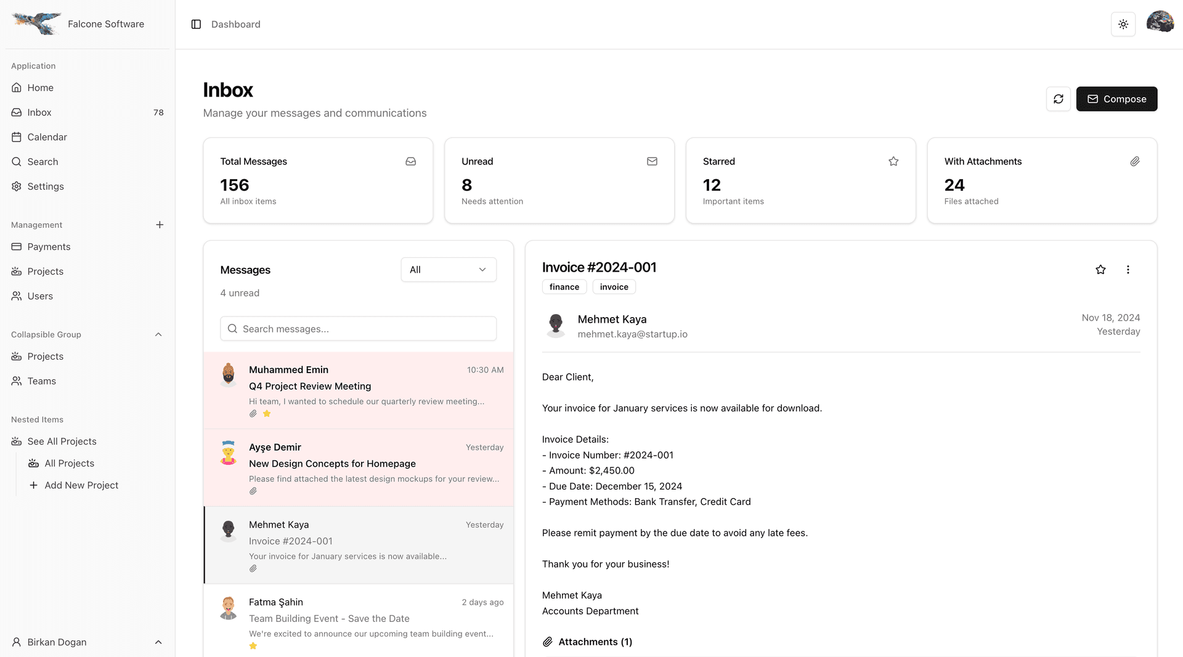Image resolution: width=1183 pixels, height=657 pixels.
Task: Star the Invoice #2024-001 email
Action: click(x=1101, y=270)
